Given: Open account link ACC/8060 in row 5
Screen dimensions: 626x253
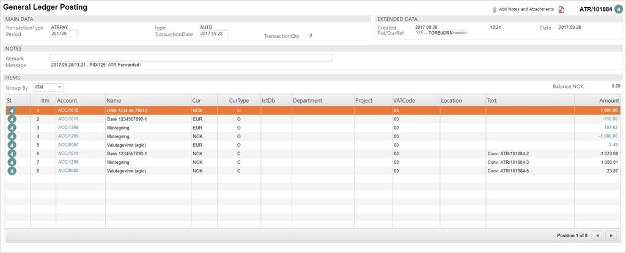Looking at the screenshot, I should tap(68, 145).
